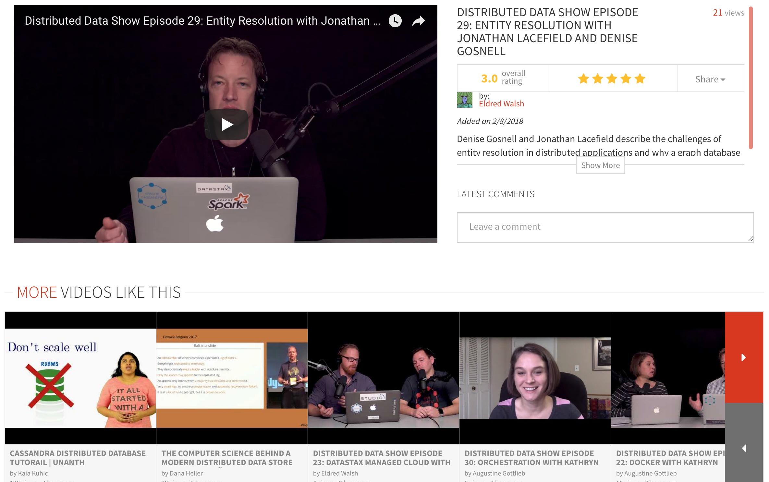Screen dimensions: 769x482
Task: Advance carousel with red next arrow
Action: tap(744, 357)
